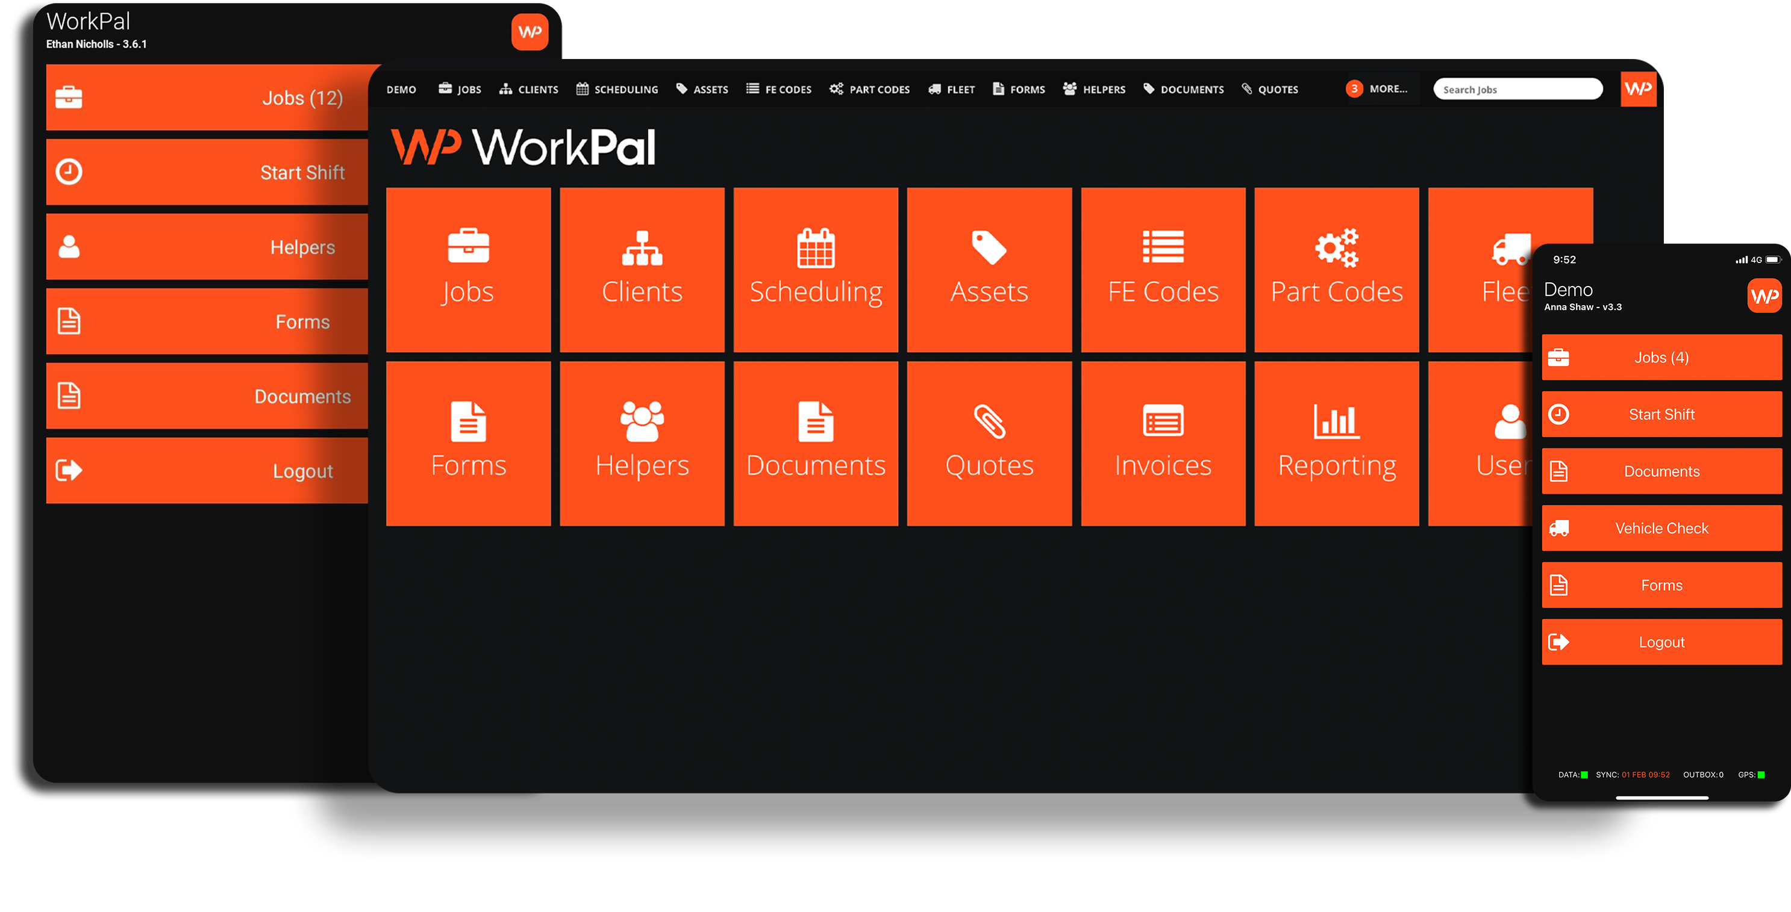The image size is (1791, 912).
Task: Tap Start Shift on the phone app
Action: (x=1661, y=414)
